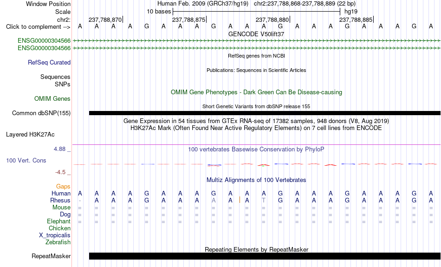Image resolution: width=441 pixels, height=267 pixels.
Task: Click the SNPs subtrack label
Action: 63,84
